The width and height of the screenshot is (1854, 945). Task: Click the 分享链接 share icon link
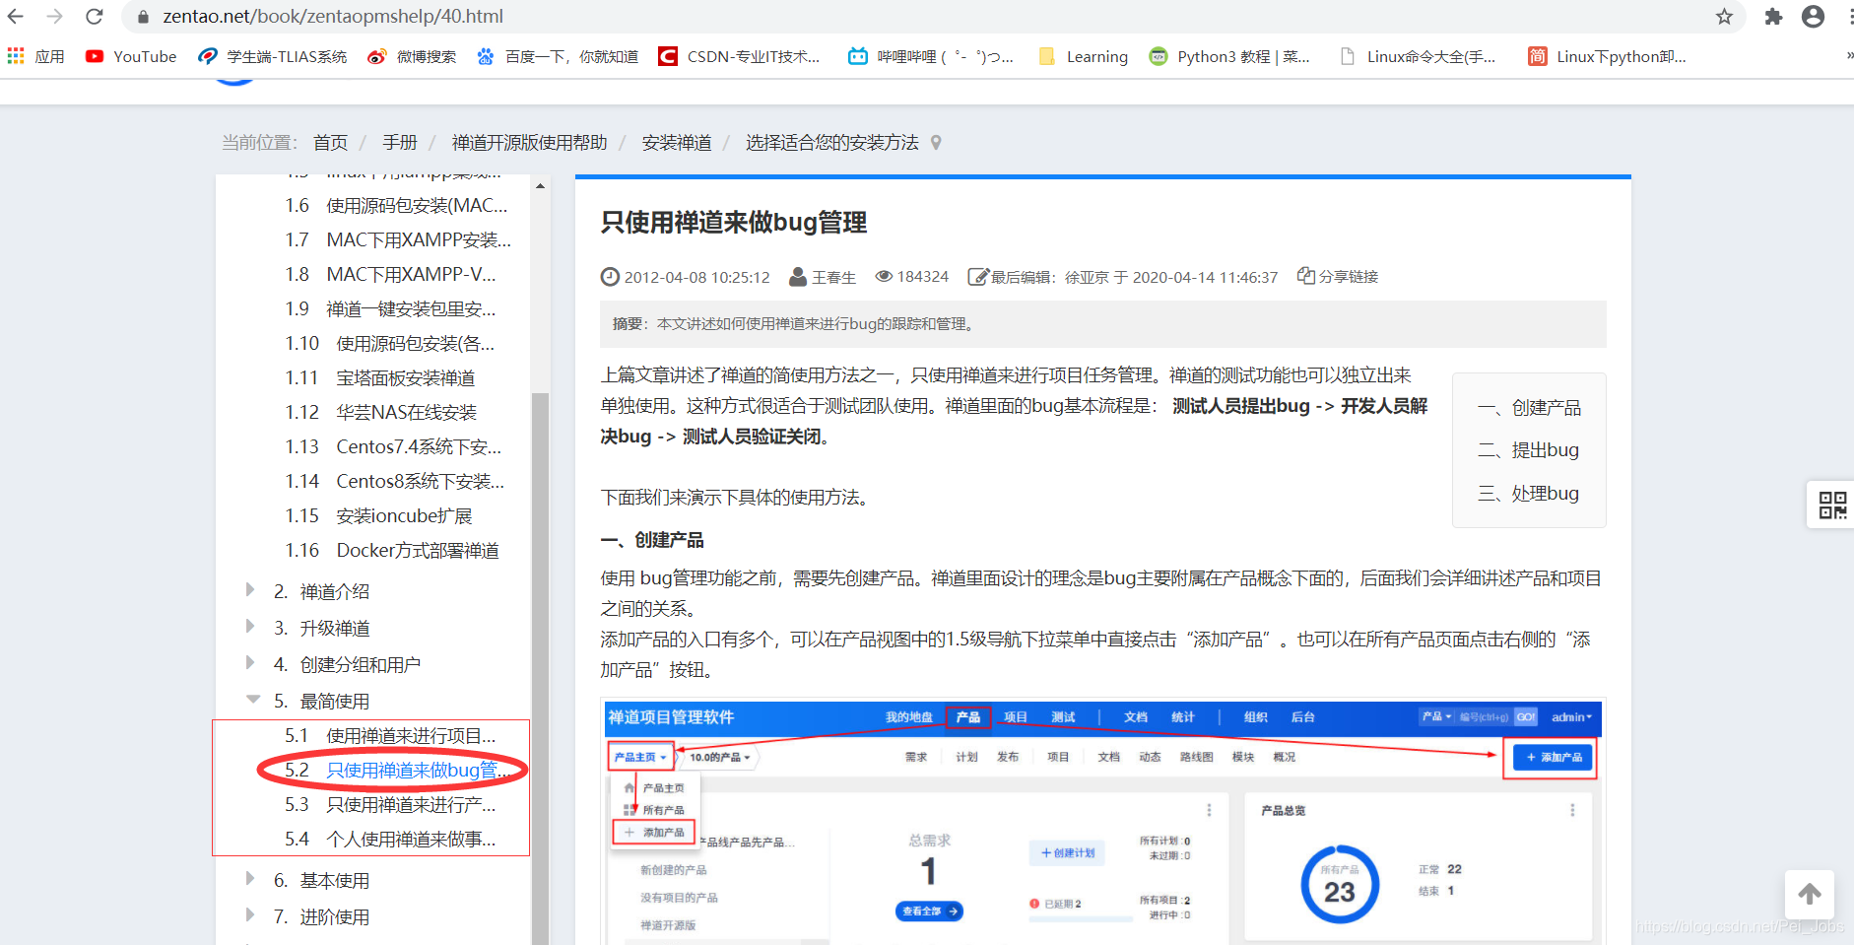click(1338, 277)
